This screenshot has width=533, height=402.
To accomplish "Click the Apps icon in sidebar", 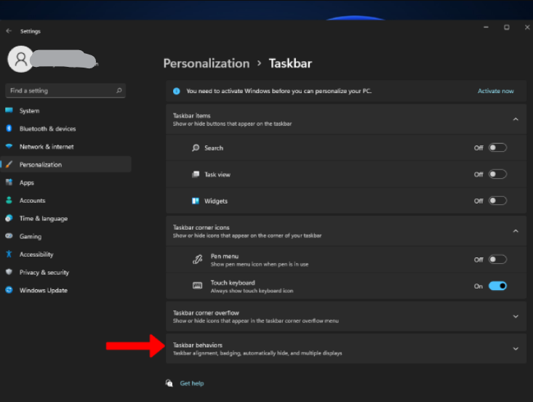I will [x=9, y=182].
